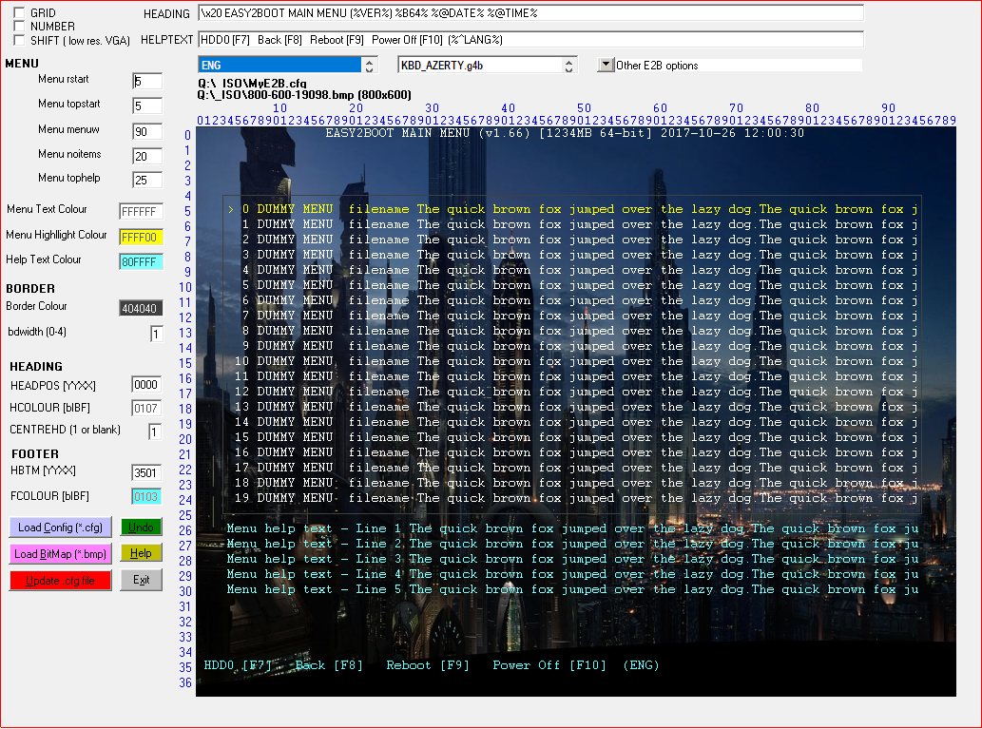
Task: Click the Exit button
Action: [141, 580]
